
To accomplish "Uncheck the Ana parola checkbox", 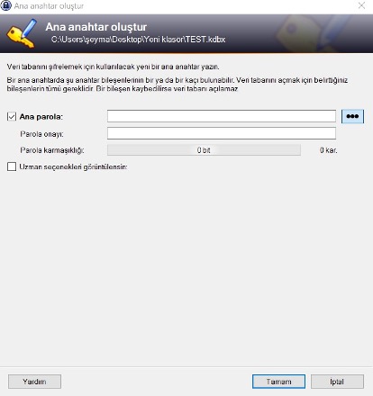I will pyautogui.click(x=12, y=116).
